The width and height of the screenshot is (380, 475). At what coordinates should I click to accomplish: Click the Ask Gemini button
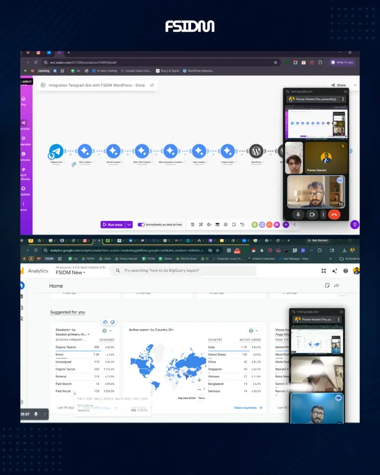[318, 241]
